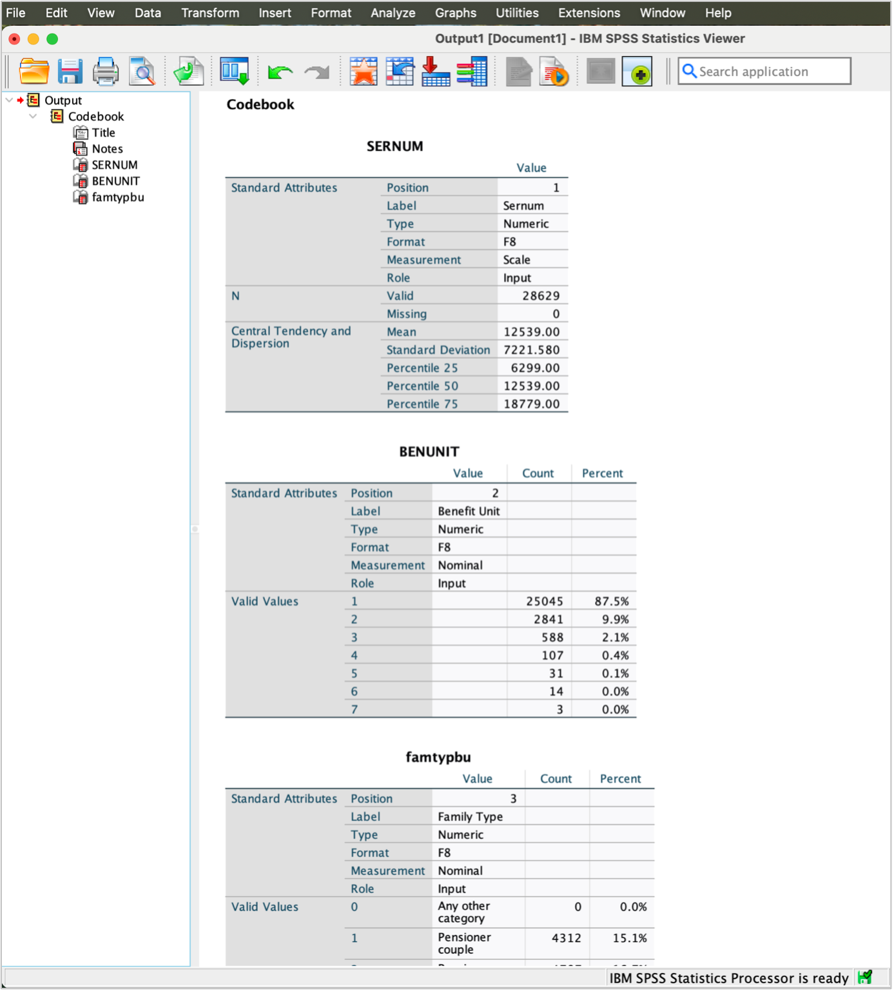Open the Utilities menu
This screenshot has width=894, height=993.
[x=517, y=12]
